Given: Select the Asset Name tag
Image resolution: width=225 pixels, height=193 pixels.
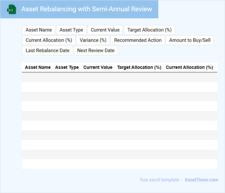Looking at the screenshot, I should coord(39,30).
